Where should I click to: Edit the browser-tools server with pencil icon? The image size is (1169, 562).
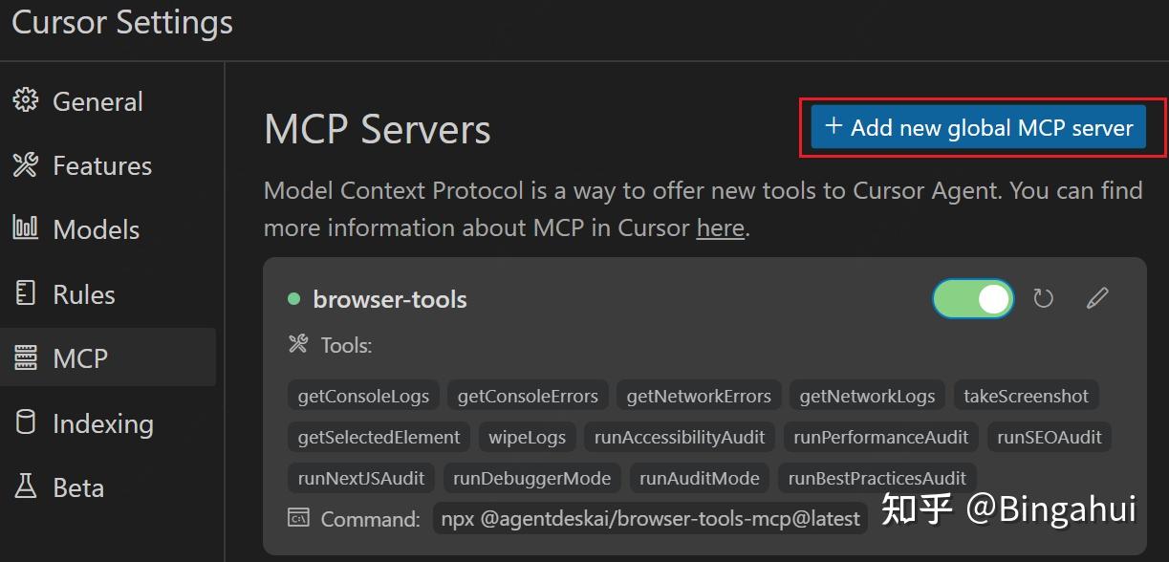tap(1097, 299)
